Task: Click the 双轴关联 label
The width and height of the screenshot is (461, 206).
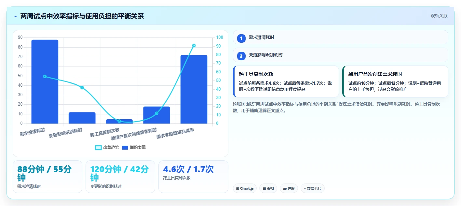Action: tap(439, 16)
